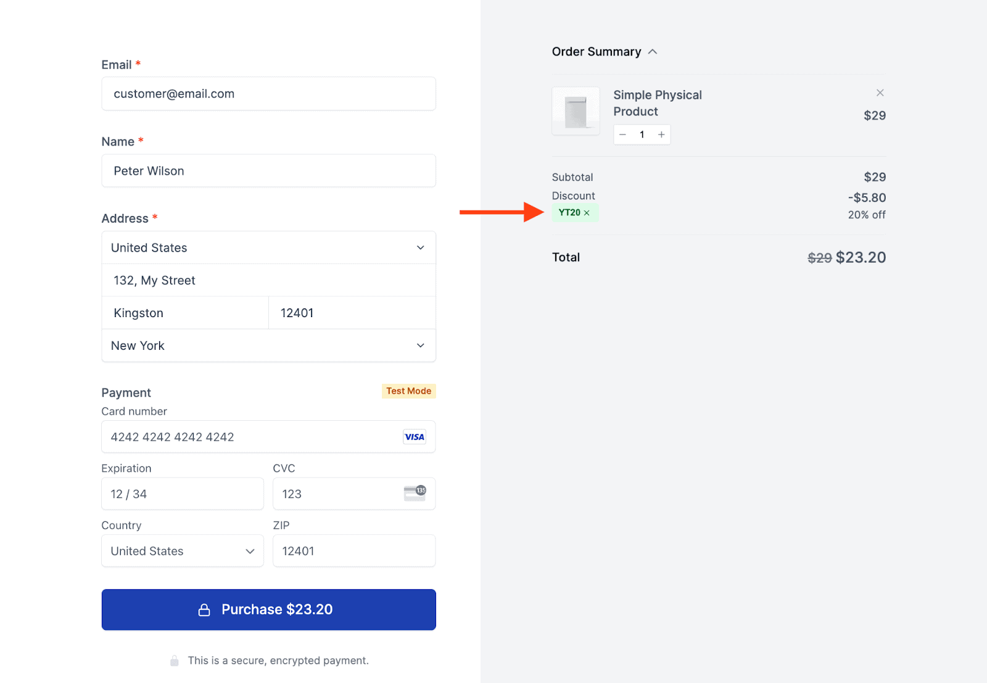Edit the street address field

click(x=268, y=280)
